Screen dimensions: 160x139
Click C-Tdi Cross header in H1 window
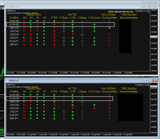tap(94, 92)
